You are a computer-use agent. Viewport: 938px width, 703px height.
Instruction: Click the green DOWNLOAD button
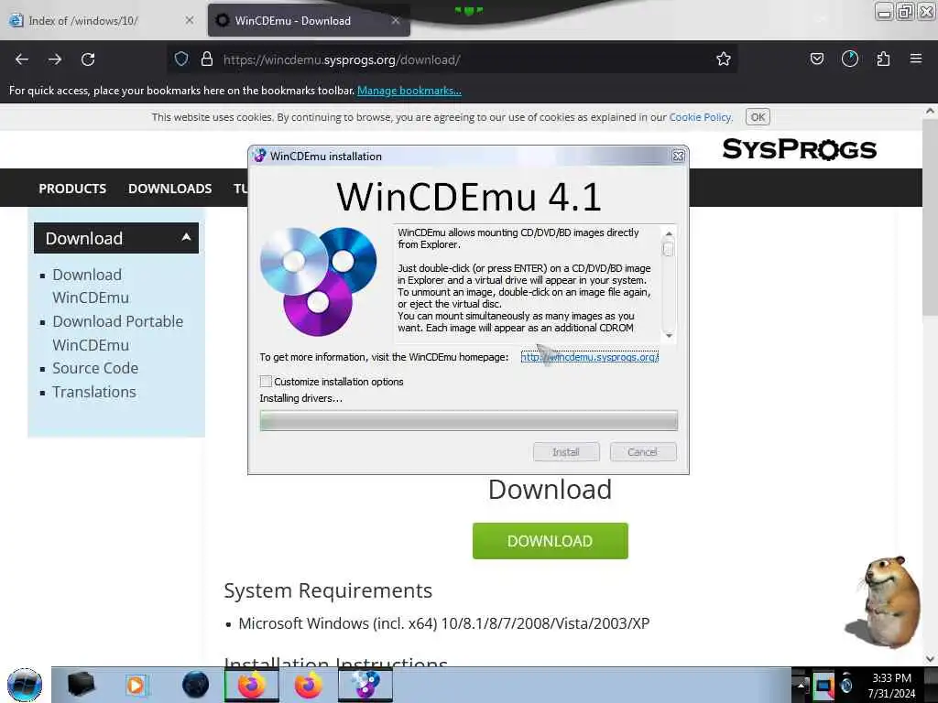550,541
